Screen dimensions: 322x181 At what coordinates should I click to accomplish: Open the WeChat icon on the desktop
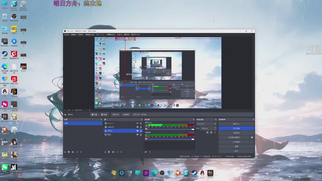tap(5, 167)
